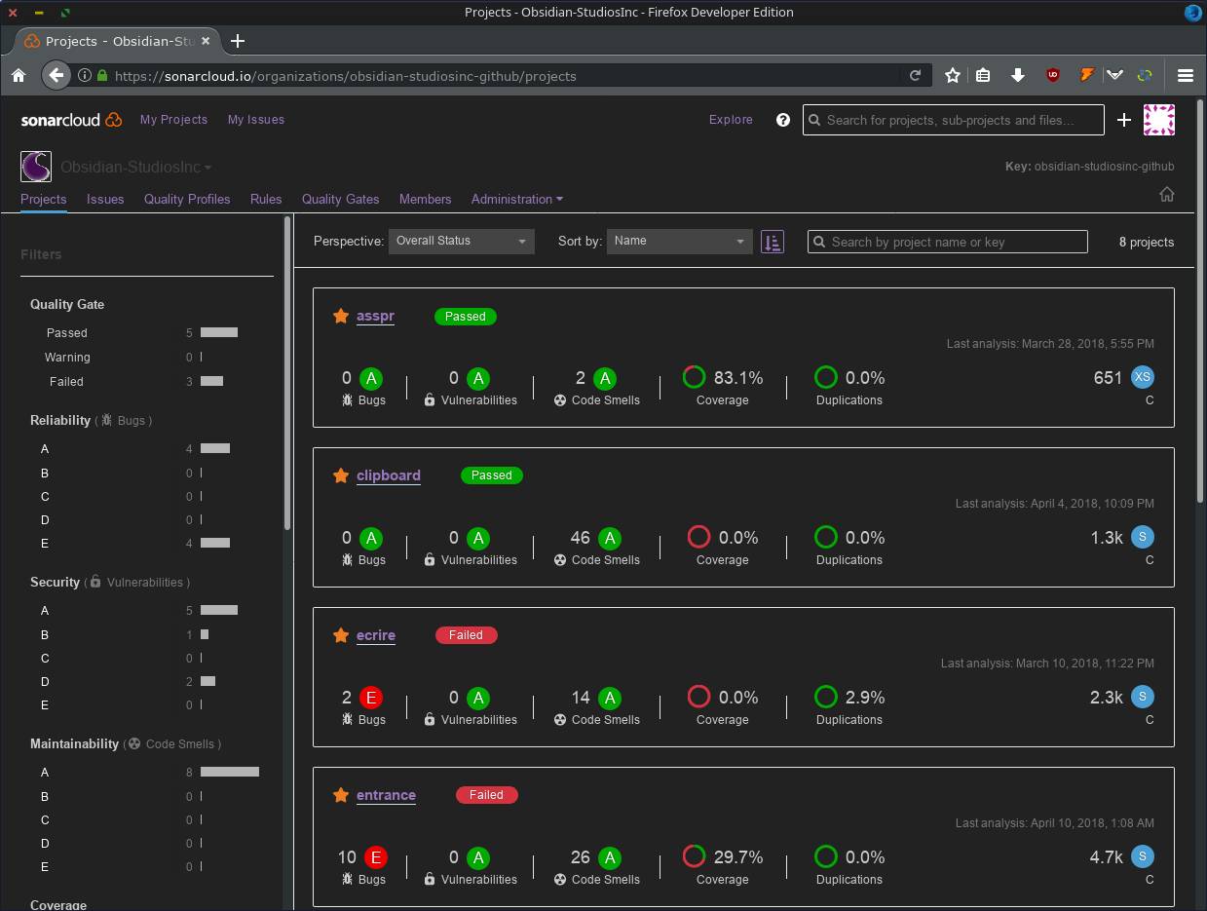Filter Quality Gate by Failed
The width and height of the screenshot is (1207, 911).
pyautogui.click(x=147, y=381)
